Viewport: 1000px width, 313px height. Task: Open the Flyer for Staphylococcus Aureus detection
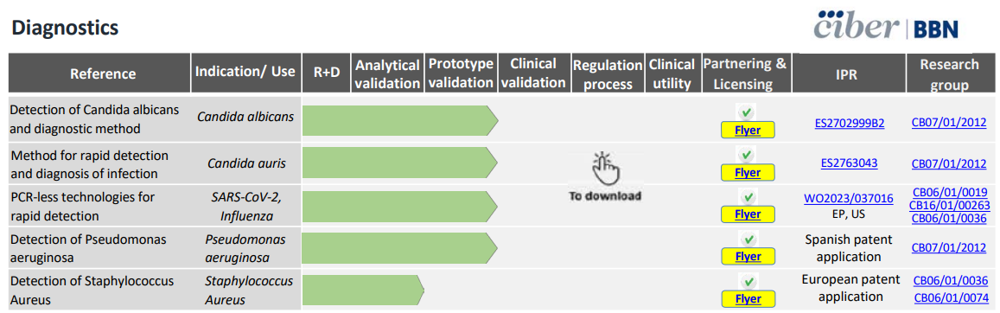[x=748, y=298]
